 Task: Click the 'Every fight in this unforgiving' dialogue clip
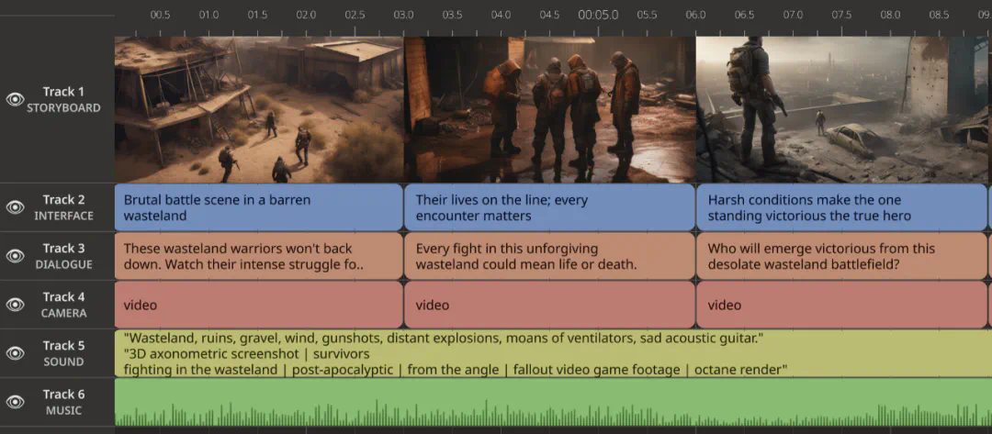[549, 256]
